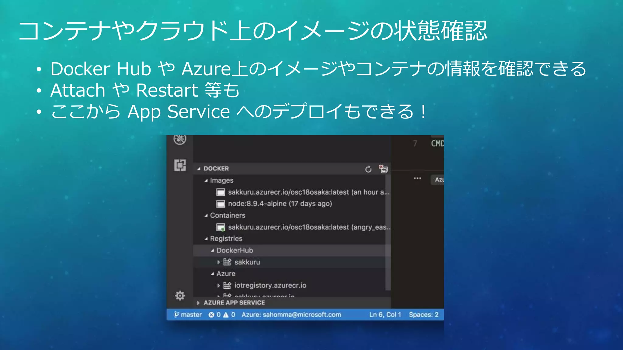This screenshot has height=350, width=623.
Task: Open the Manage gear icon
Action: (180, 295)
